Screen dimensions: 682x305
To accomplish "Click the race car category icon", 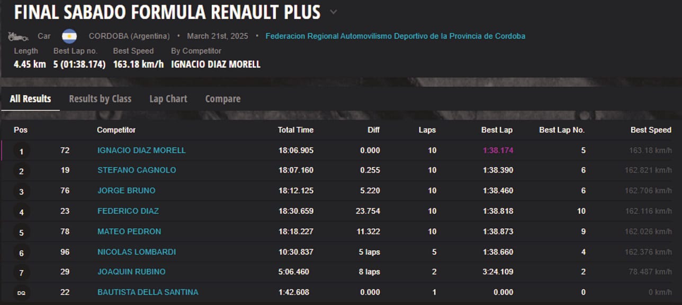I will 18,36.
